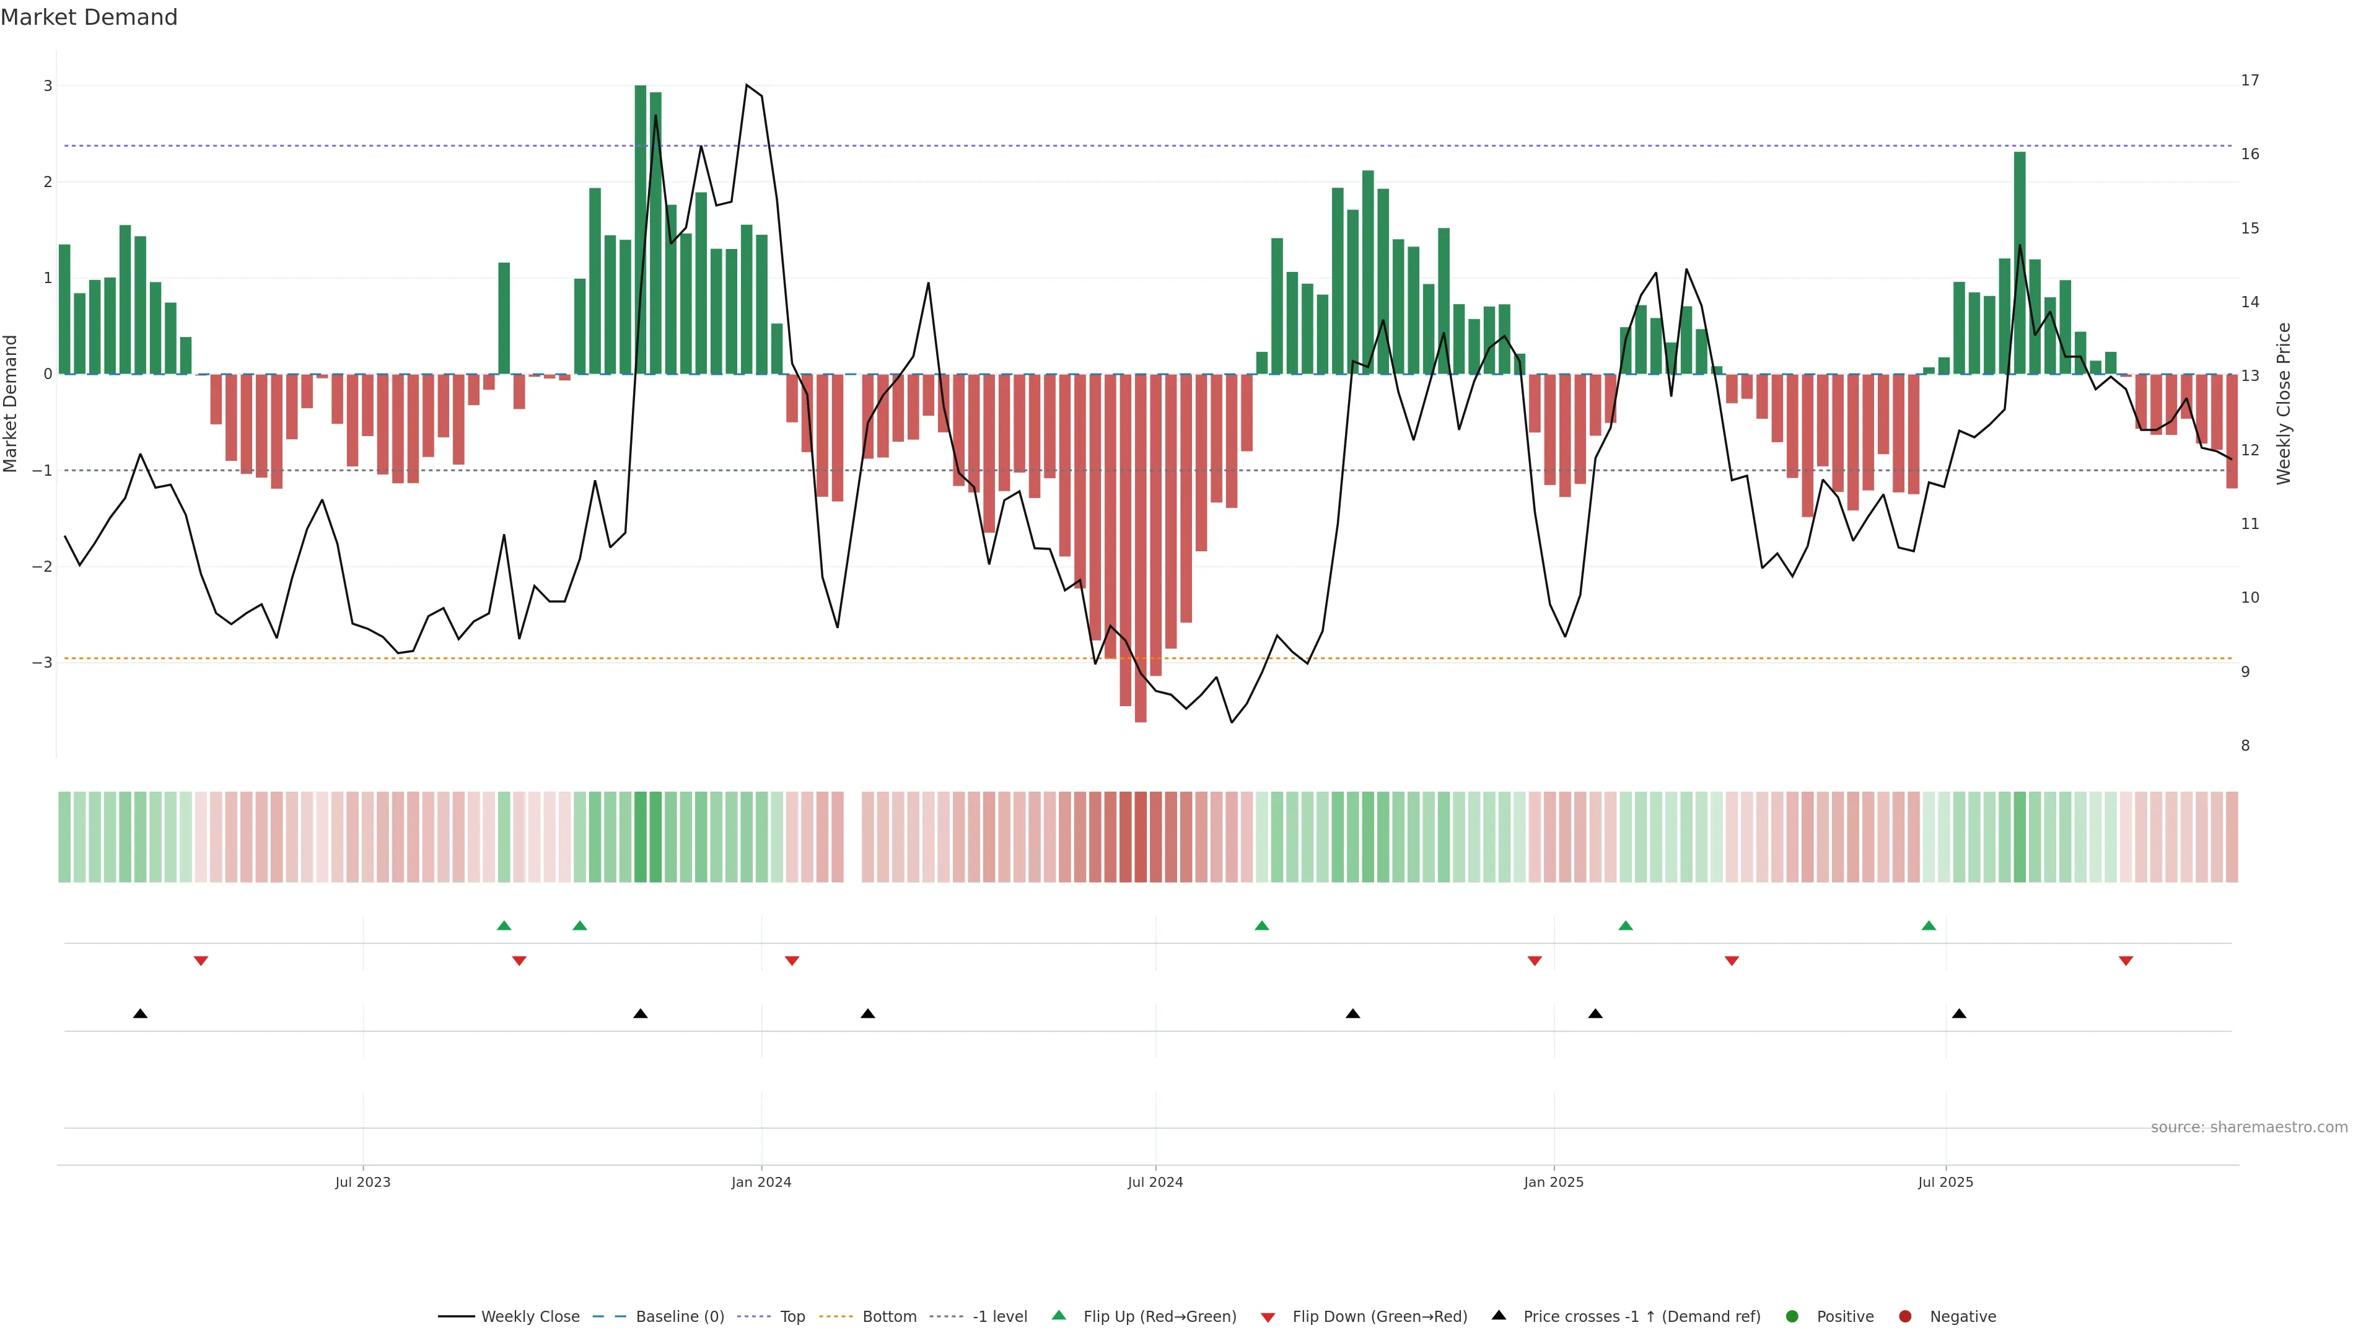Click the green flip-up marker after July 2024
Image resolution: width=2379 pixels, height=1338 pixels.
click(x=1261, y=925)
